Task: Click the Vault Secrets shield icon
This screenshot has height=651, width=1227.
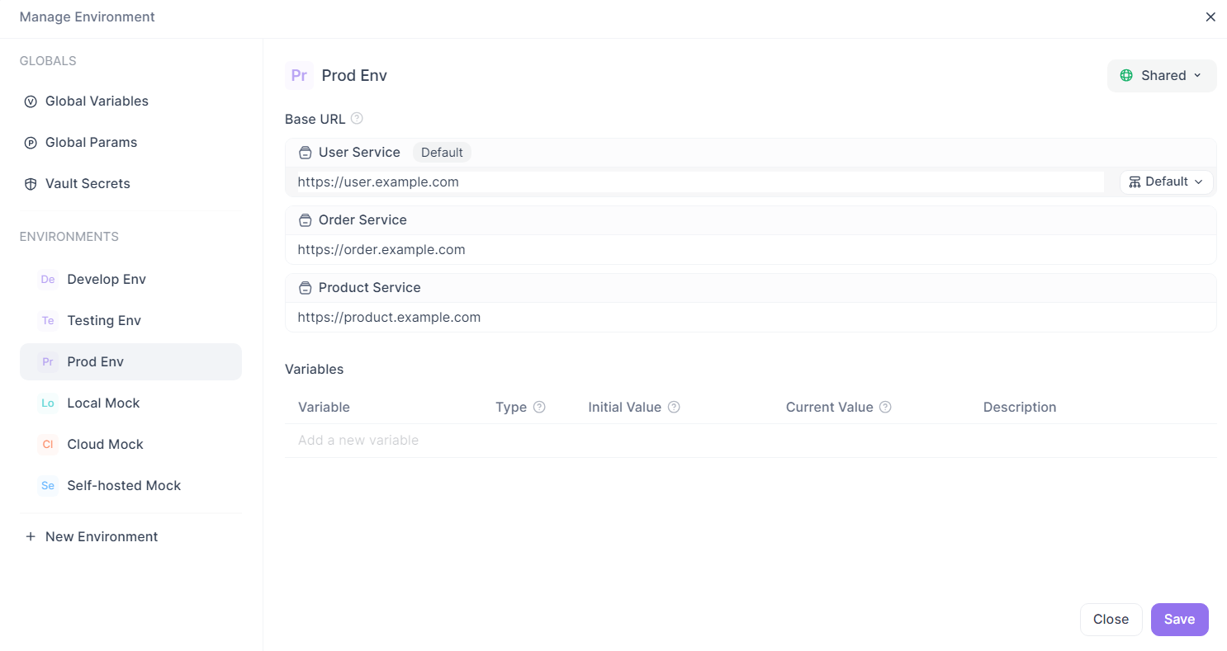Action: point(31,184)
